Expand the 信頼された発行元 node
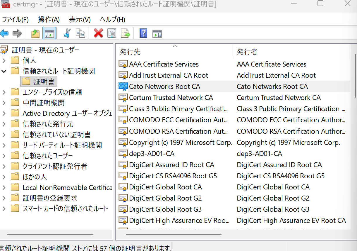Viewport: 357px width, 251px height. coord(4,124)
